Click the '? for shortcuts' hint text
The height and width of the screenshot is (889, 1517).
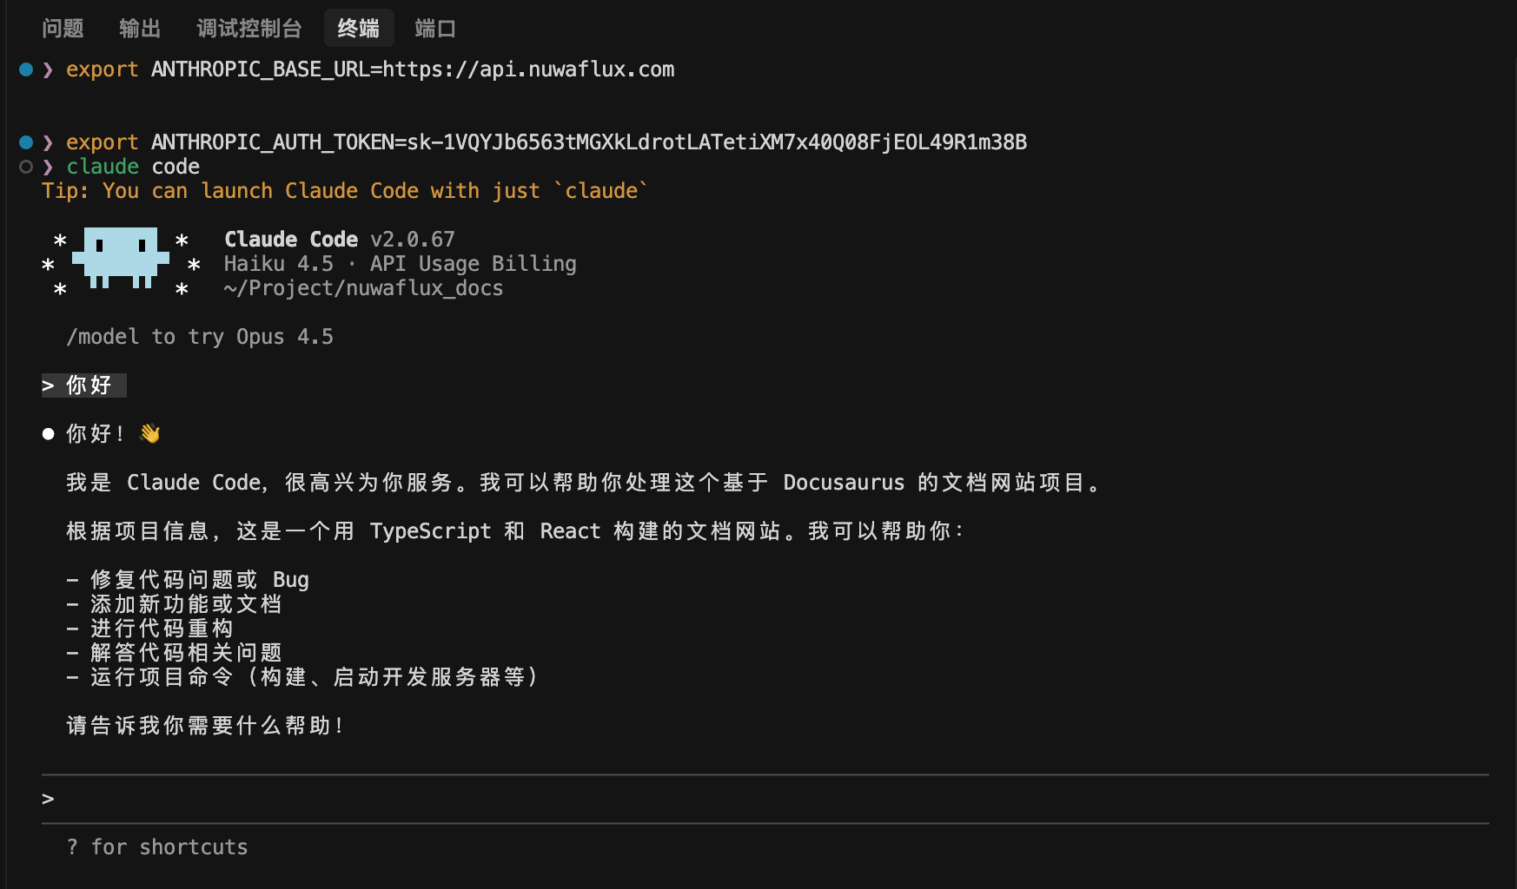(x=157, y=846)
